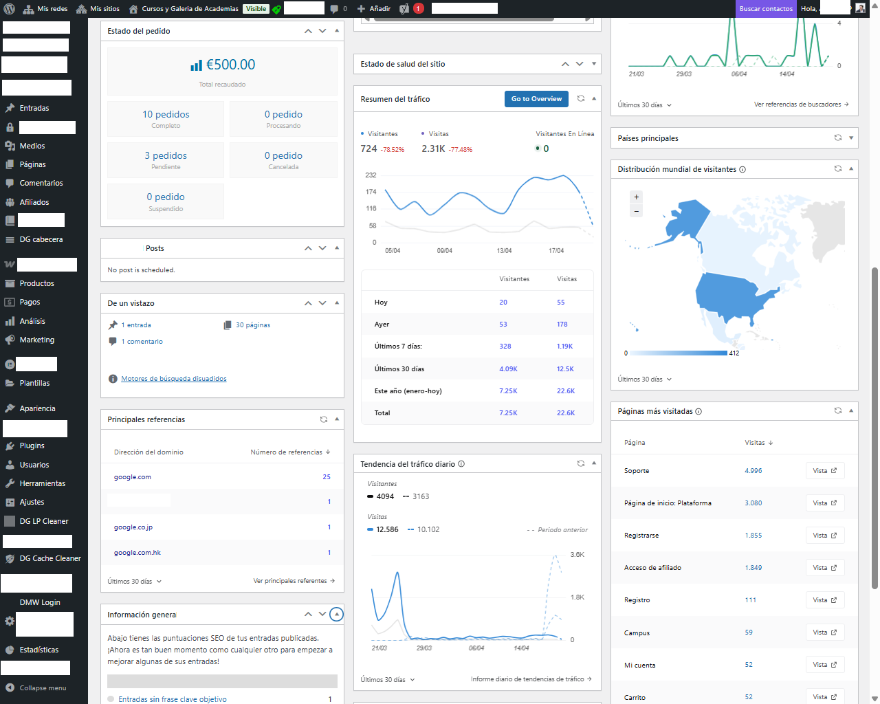Click the page vertical scrollbar thumb

(x=874, y=426)
